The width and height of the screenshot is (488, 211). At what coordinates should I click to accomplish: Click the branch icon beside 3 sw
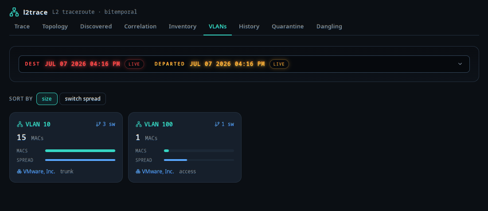pos(98,124)
